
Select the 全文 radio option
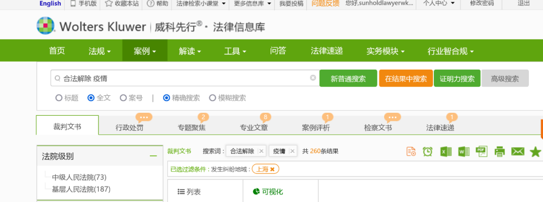click(x=90, y=98)
